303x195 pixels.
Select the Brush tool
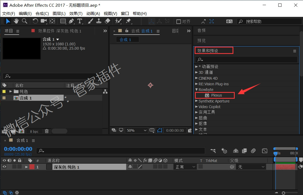pos(90,21)
